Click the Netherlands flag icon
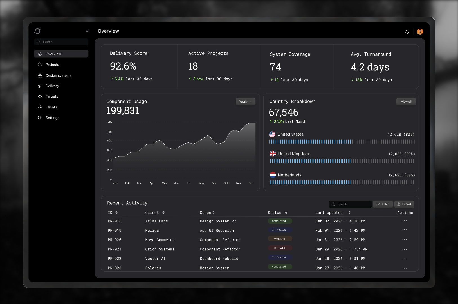Image resolution: width=458 pixels, height=304 pixels. (x=273, y=175)
